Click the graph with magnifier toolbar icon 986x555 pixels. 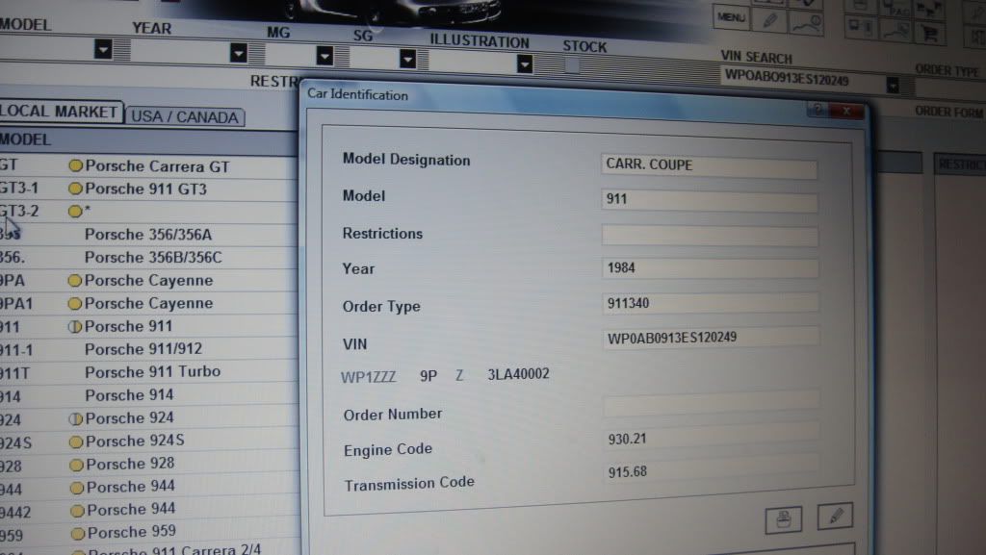[x=806, y=24]
